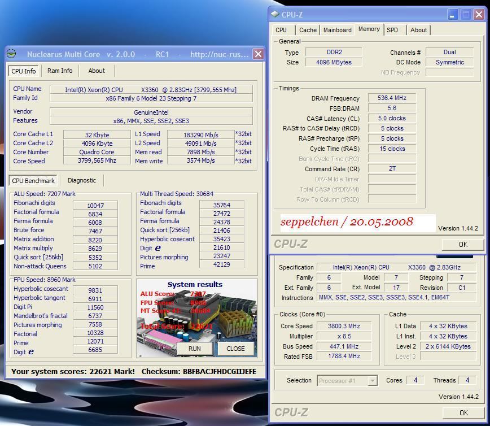The height and width of the screenshot is (426, 490).
Task: Click the CPU Name field value
Action: (x=151, y=90)
